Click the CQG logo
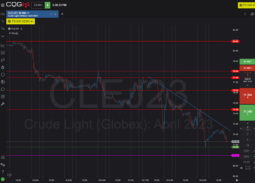The image size is (255, 183). (18, 5)
